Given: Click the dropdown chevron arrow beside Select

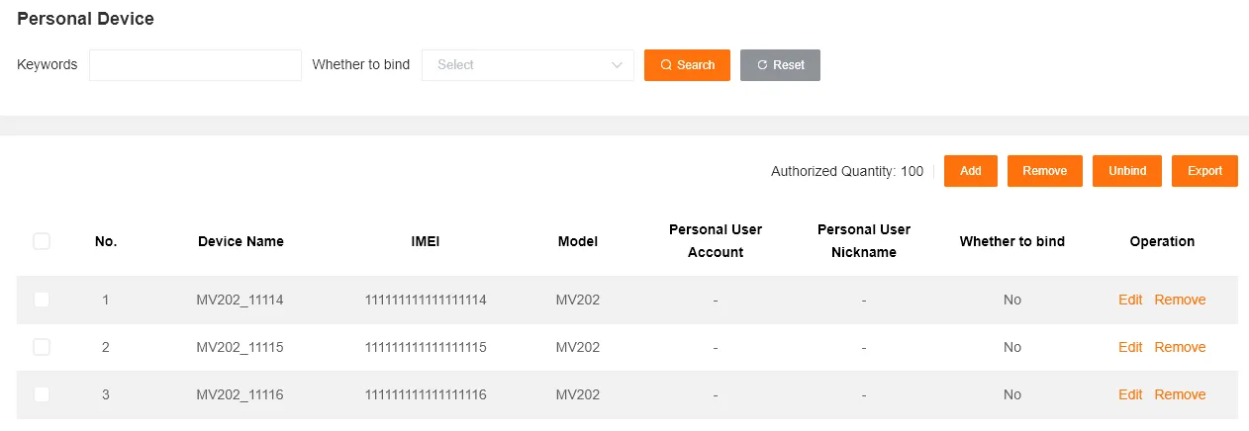Looking at the screenshot, I should pyautogui.click(x=617, y=65).
